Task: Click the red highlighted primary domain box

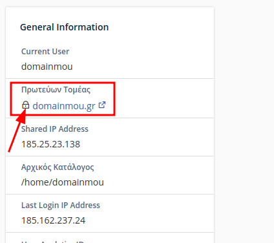Action: pos(63,99)
